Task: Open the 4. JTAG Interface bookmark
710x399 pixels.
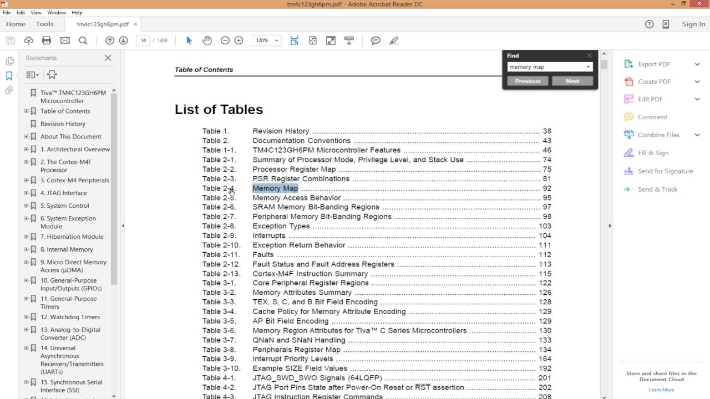Action: [x=63, y=193]
